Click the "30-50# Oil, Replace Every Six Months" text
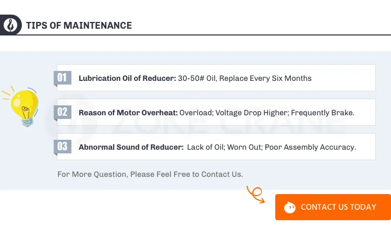Screen dimensions: 391x240 245,78
